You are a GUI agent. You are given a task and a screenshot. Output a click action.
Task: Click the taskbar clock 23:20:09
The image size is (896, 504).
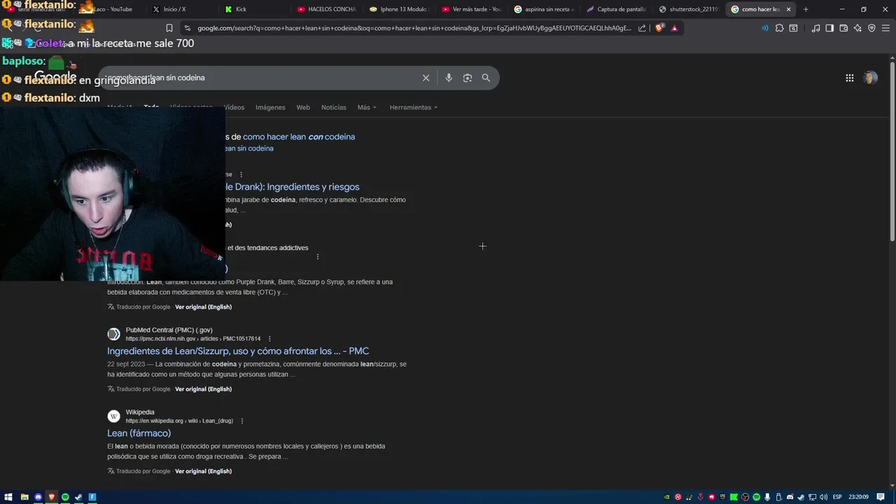[858, 497]
